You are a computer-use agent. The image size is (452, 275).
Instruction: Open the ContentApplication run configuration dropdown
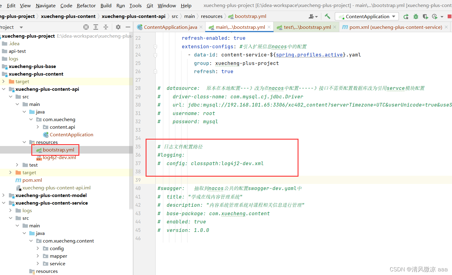coord(367,16)
